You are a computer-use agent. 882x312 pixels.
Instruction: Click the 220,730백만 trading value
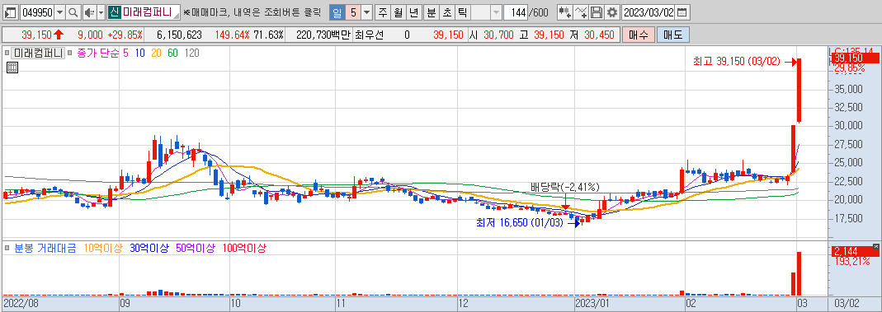tap(323, 35)
